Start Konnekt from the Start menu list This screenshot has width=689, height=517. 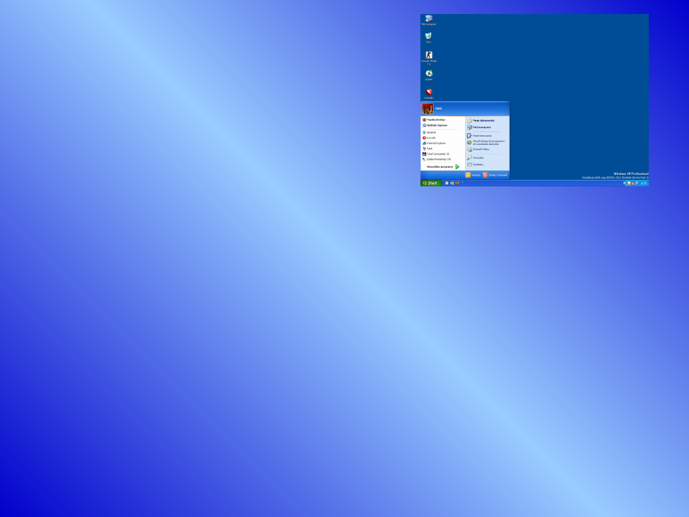click(429, 138)
